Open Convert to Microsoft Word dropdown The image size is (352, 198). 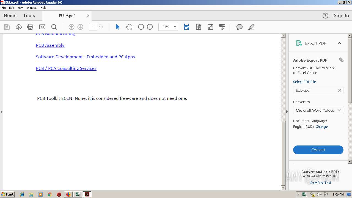pyautogui.click(x=318, y=110)
